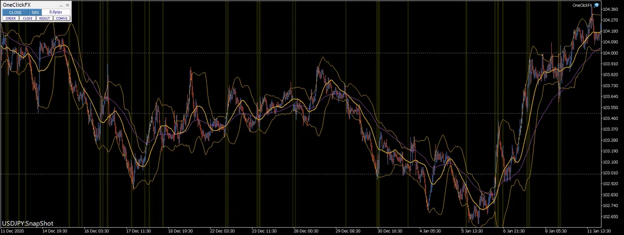This screenshot has width=624, height=235.
Task: Click the 102.650 price level on axis
Action: coord(610,216)
